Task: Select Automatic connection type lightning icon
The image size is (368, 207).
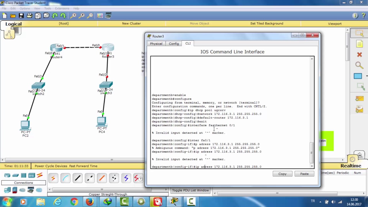Action: pyautogui.click(x=53, y=179)
